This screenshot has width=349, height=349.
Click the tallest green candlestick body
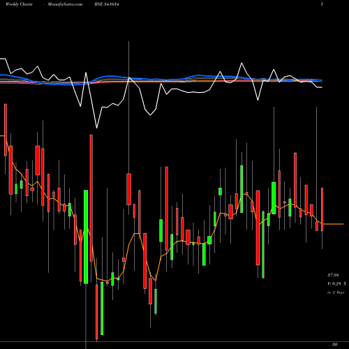click(x=86, y=237)
